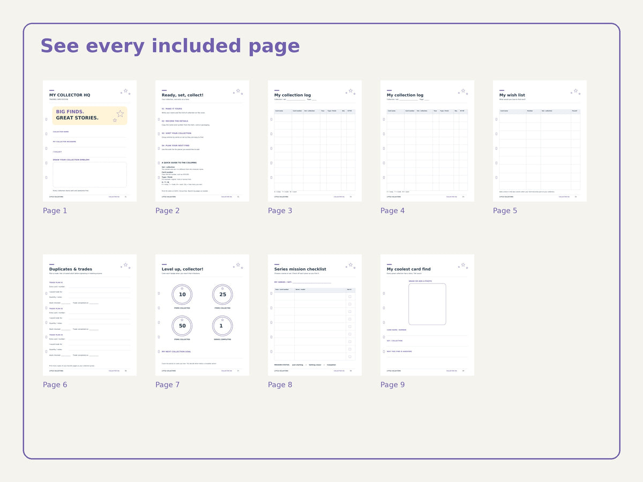Open the Page 6 Duplicates & trades thumbnail
Screen dimensions: 643x482
click(89, 315)
